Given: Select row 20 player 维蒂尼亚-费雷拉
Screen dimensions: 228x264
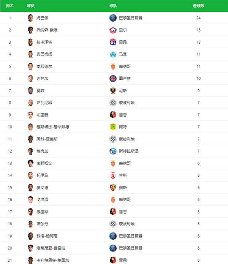Looking at the screenshot, I should [51, 248].
